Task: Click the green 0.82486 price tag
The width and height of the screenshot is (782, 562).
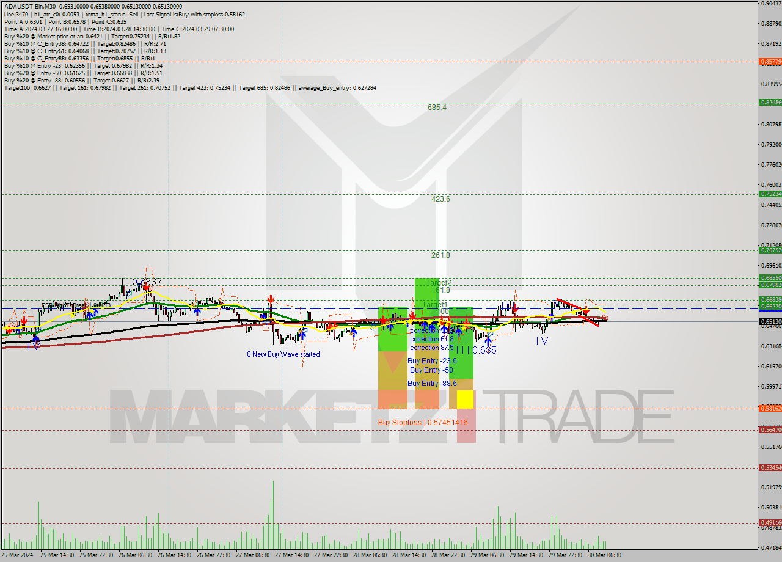Action: coord(770,103)
